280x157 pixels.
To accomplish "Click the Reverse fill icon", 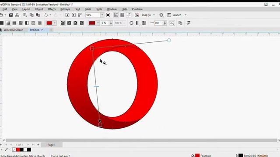I will click(x=131, y=23).
